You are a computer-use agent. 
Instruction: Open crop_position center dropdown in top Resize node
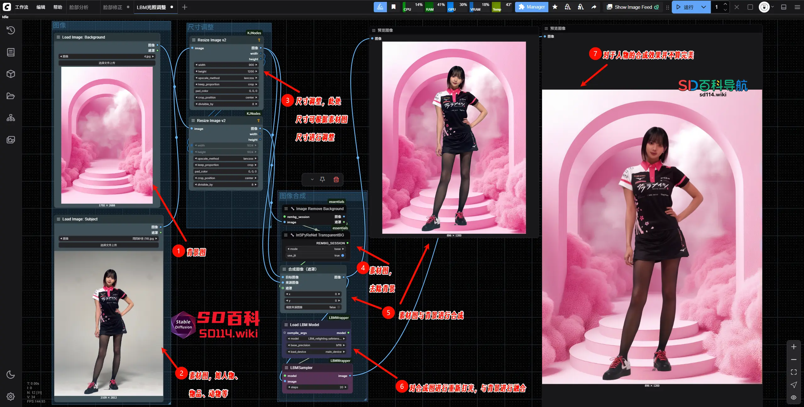pos(226,98)
